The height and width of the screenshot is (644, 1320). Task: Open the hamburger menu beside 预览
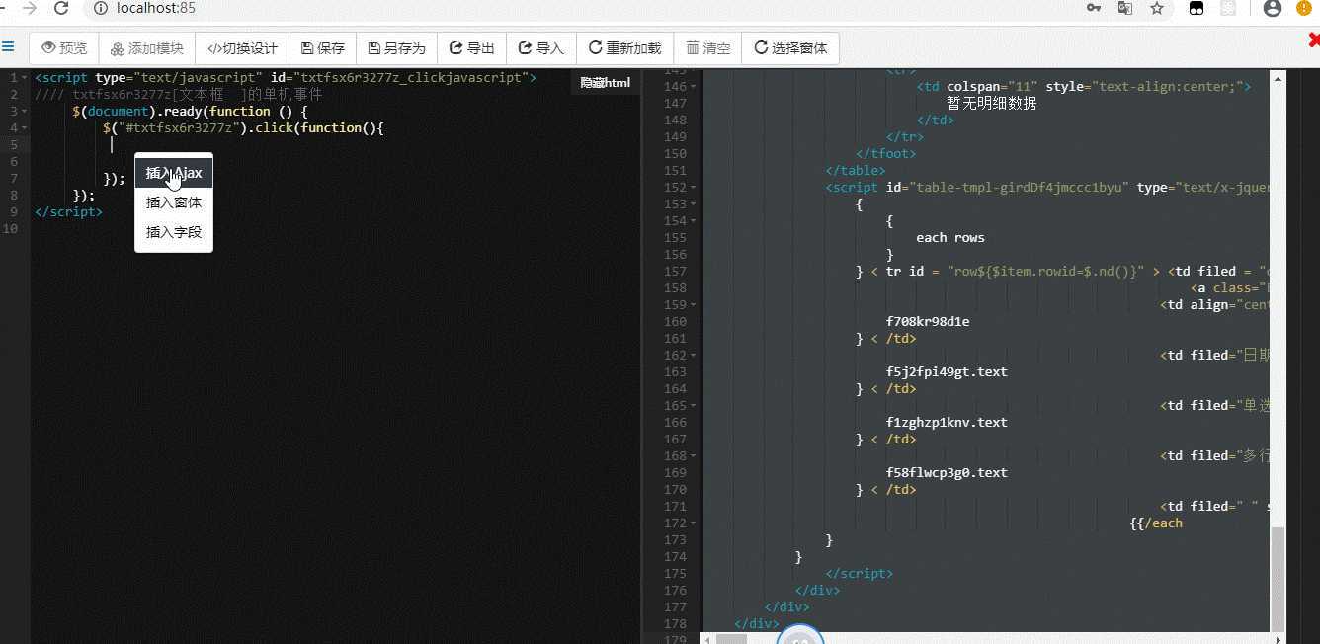(8, 46)
